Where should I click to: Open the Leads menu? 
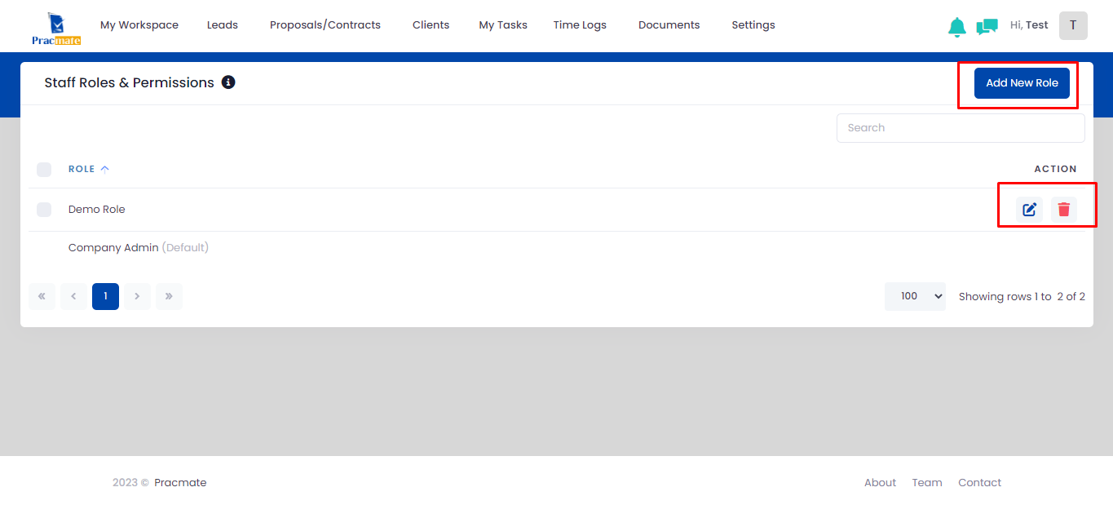[x=223, y=25]
